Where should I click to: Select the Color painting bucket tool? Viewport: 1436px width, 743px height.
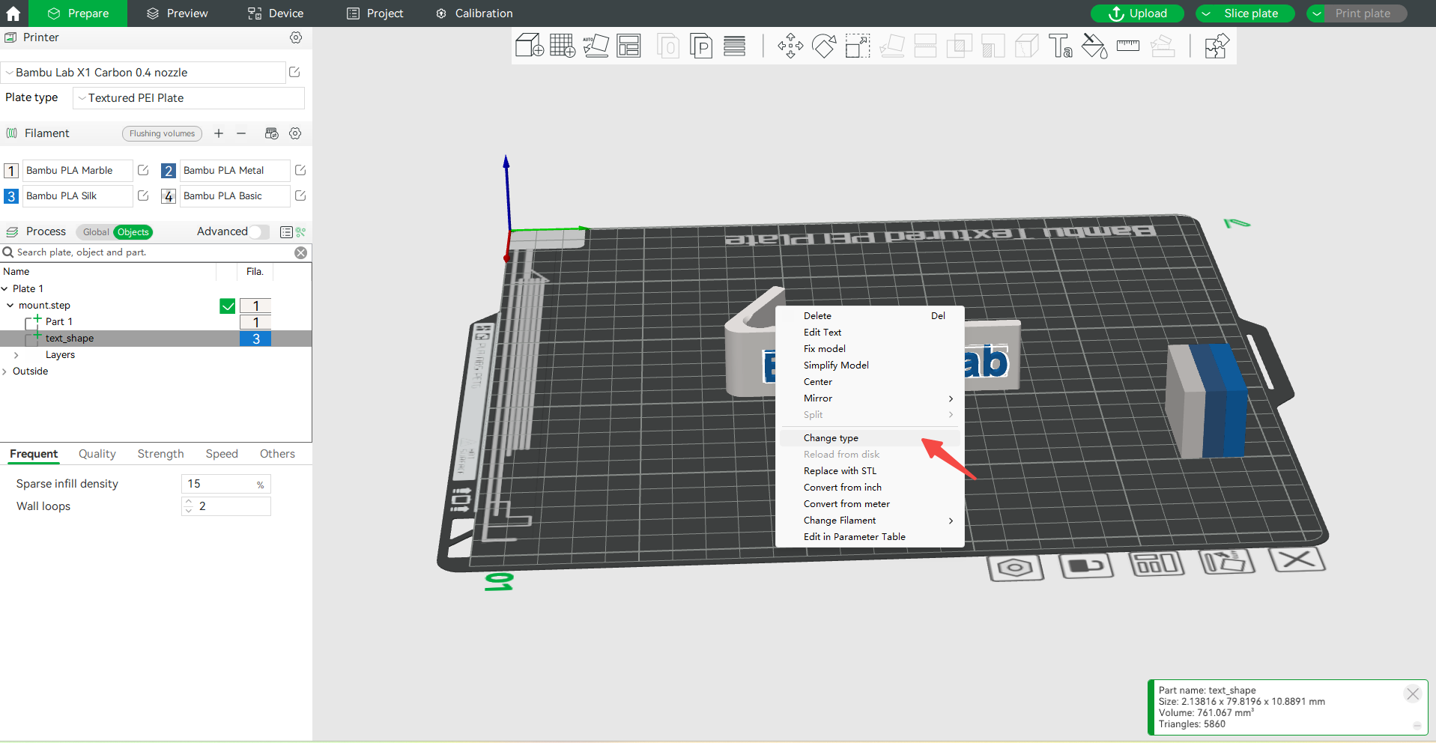click(1094, 46)
